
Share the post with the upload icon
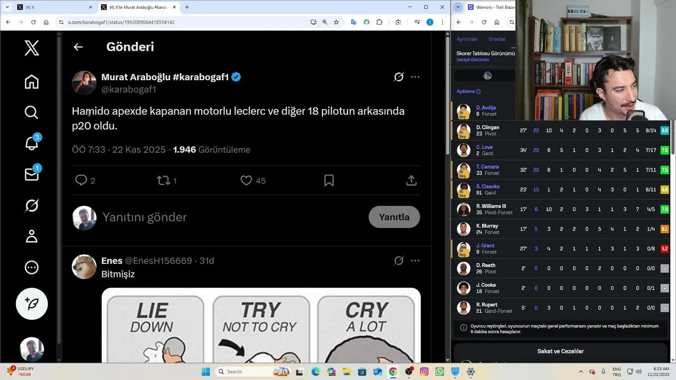pyautogui.click(x=411, y=180)
